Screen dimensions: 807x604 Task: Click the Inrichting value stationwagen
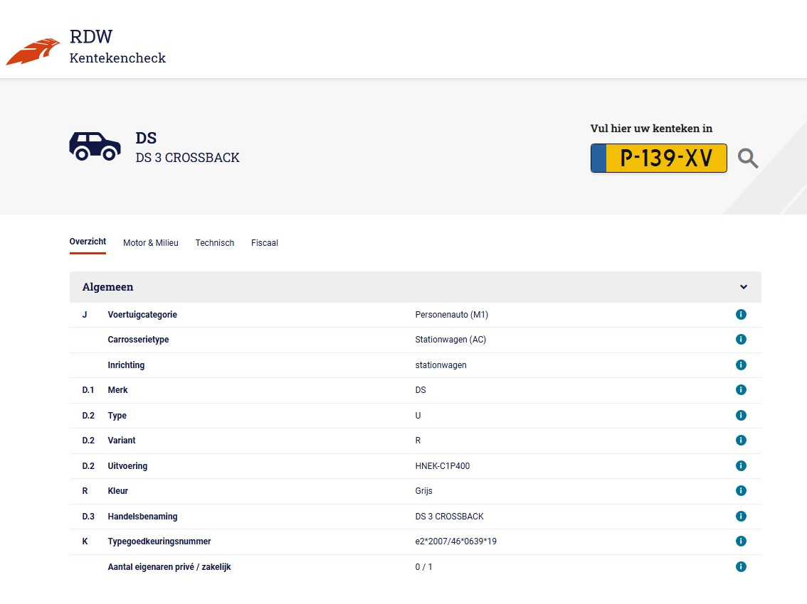click(x=441, y=365)
